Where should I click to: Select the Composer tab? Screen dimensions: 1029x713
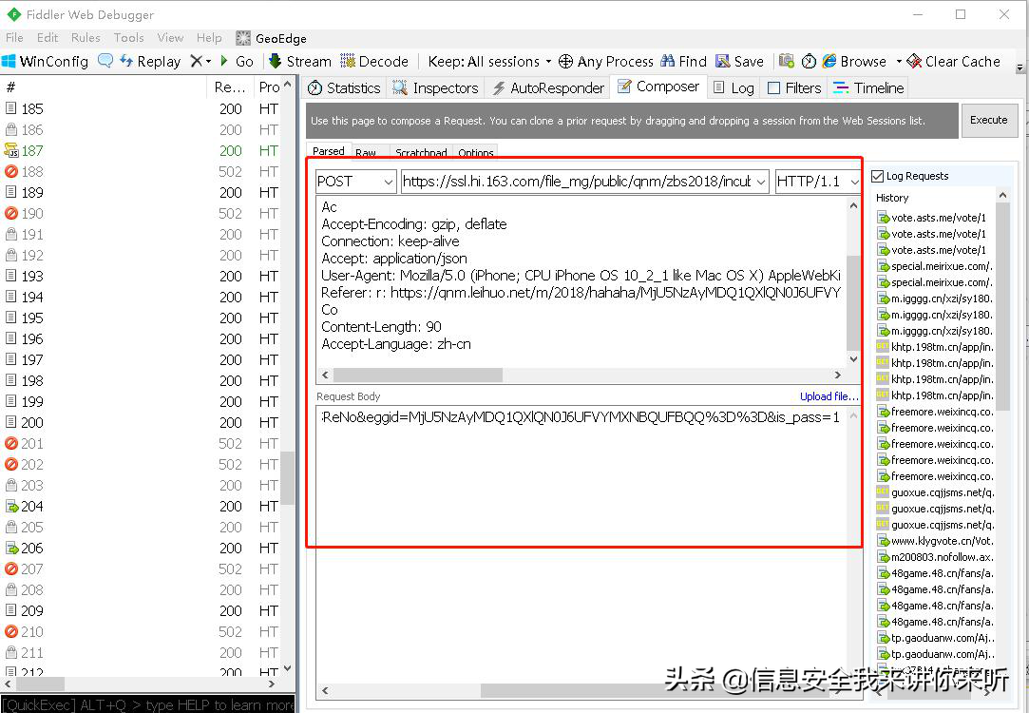(658, 87)
